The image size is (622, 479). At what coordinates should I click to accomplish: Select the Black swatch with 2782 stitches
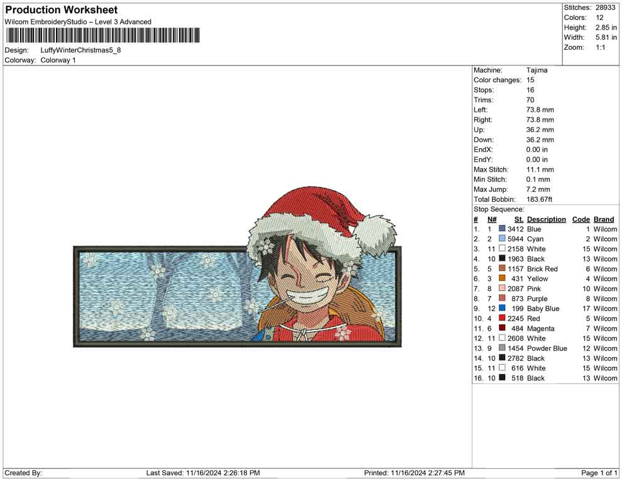pyautogui.click(x=502, y=358)
